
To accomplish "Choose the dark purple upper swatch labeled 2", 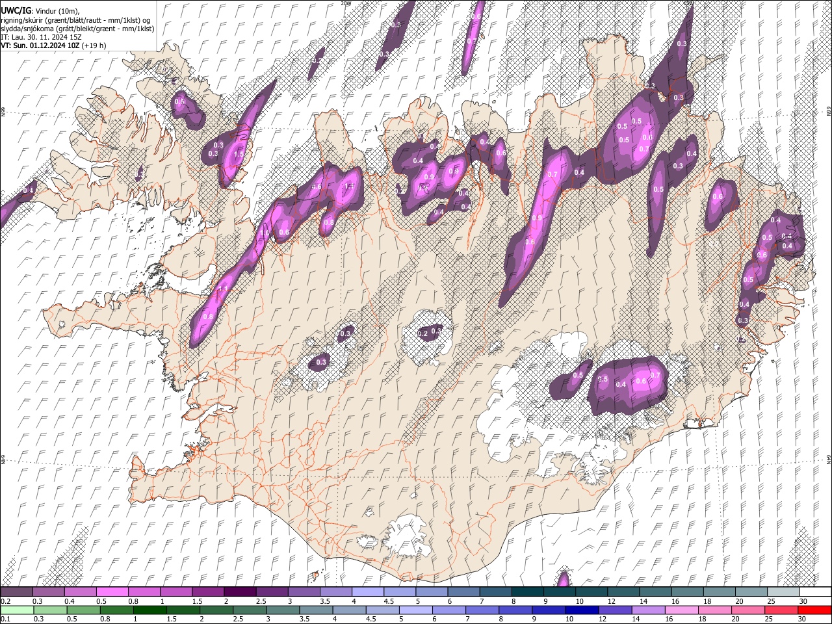I will point(240,591).
